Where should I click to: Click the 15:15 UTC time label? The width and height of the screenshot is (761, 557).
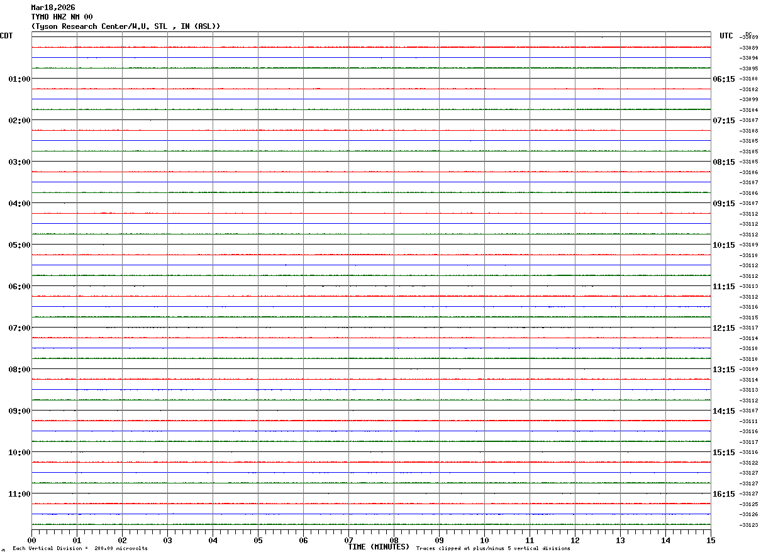click(x=724, y=453)
